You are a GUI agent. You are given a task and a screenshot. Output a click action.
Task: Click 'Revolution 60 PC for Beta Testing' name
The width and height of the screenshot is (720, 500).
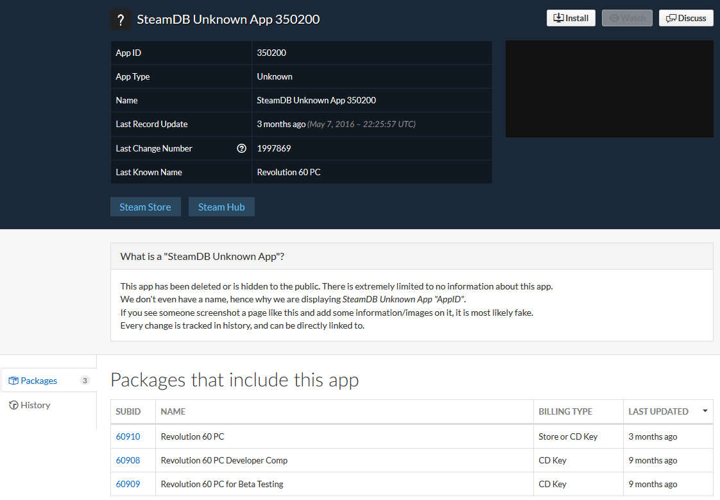pos(222,485)
